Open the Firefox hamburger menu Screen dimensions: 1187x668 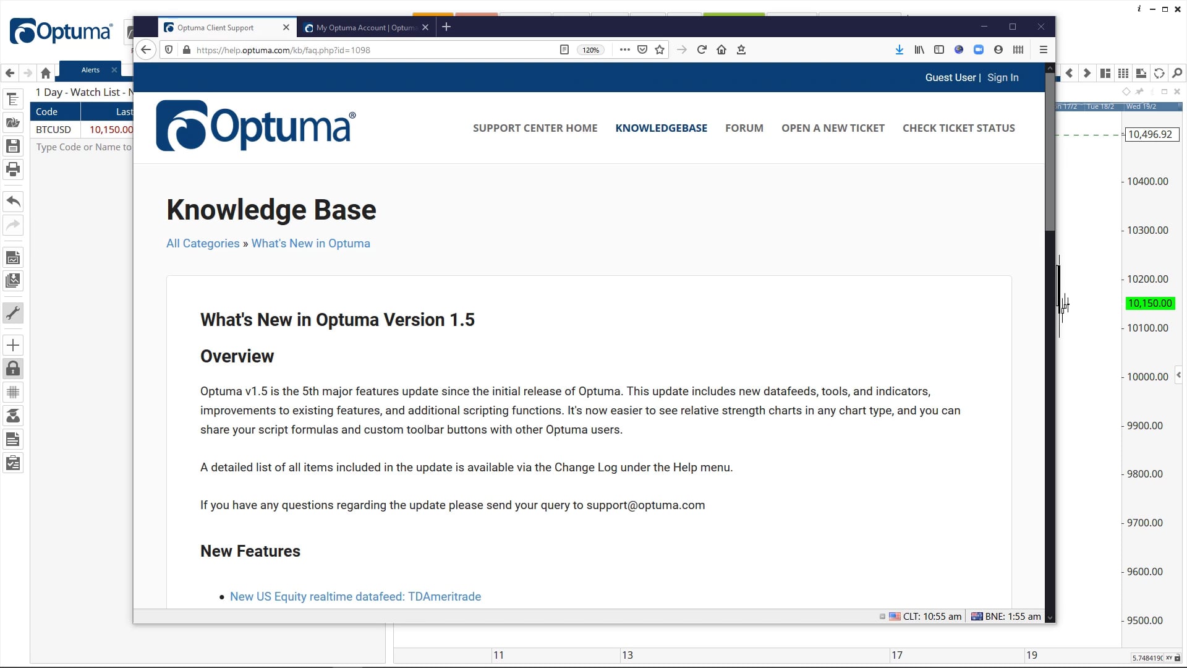1044,49
